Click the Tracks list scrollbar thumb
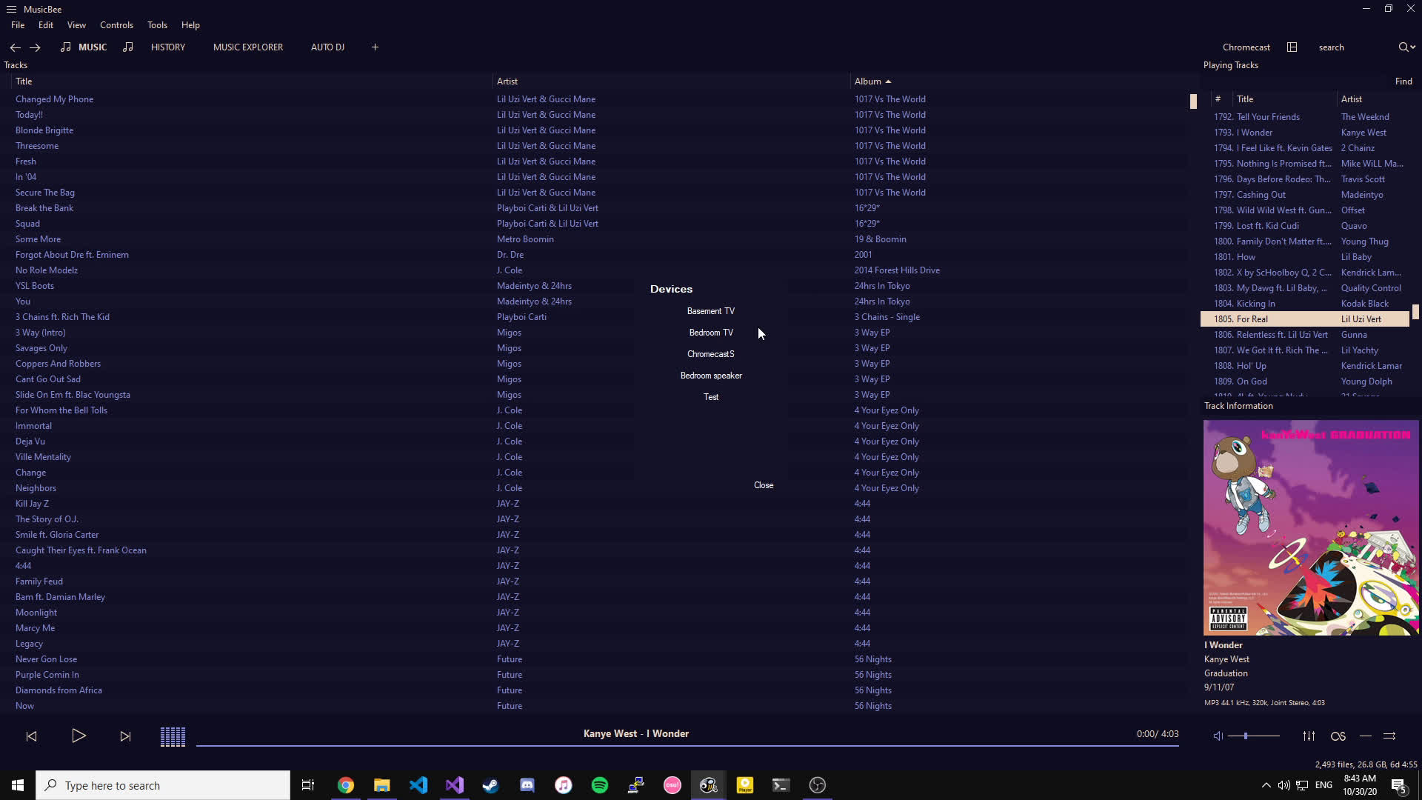The width and height of the screenshot is (1422, 800). click(x=1193, y=101)
